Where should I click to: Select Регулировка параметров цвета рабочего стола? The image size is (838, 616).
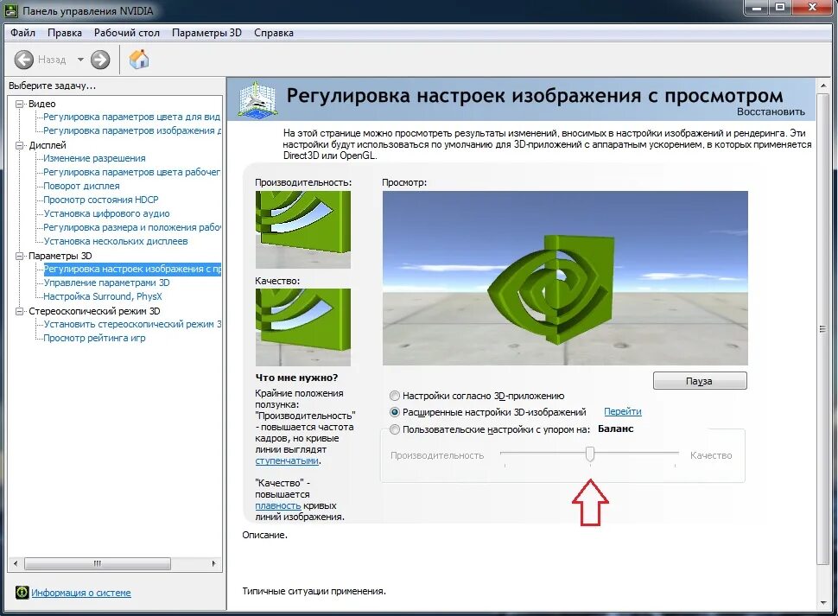(x=131, y=173)
